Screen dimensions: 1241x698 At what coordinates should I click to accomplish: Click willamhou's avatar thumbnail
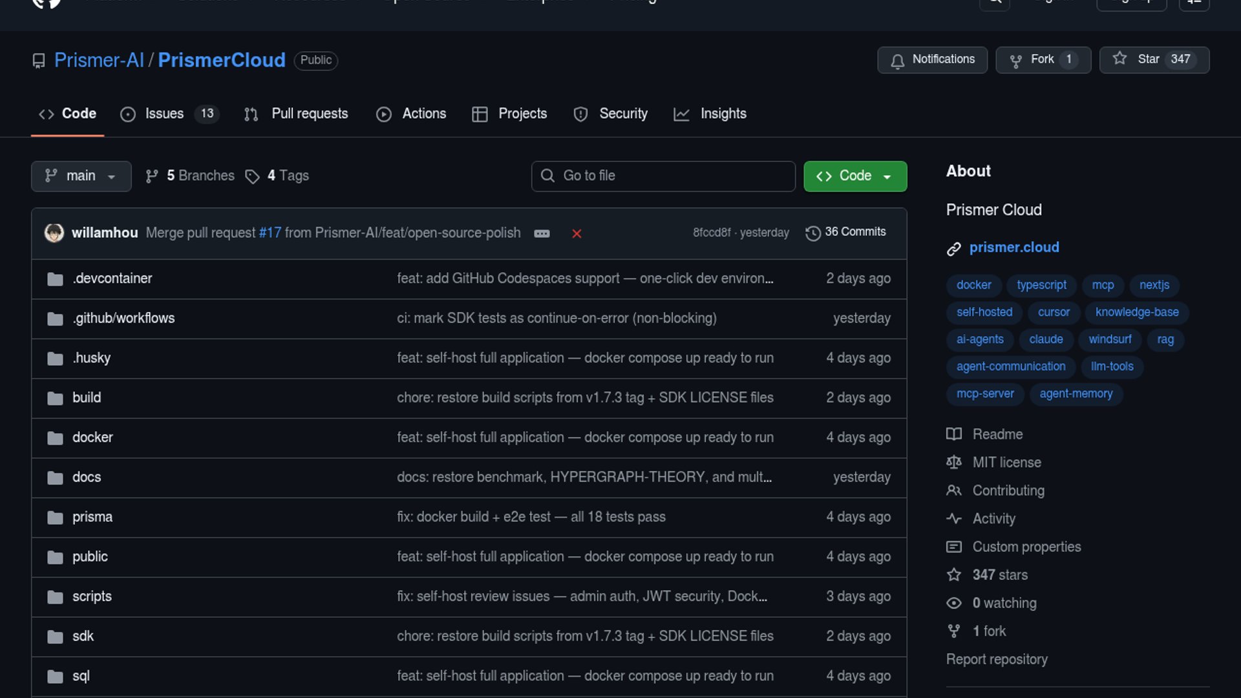click(54, 233)
